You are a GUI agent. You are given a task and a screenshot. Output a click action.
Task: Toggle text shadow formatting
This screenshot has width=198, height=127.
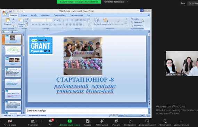[47, 24]
